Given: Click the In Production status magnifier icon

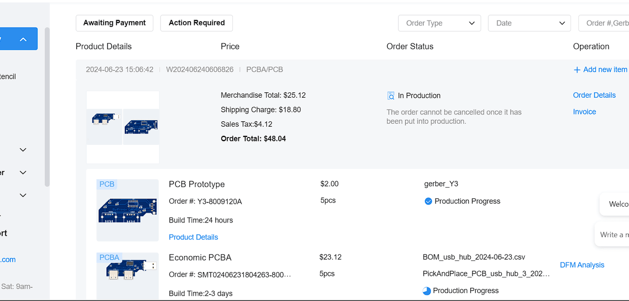Looking at the screenshot, I should pos(391,96).
